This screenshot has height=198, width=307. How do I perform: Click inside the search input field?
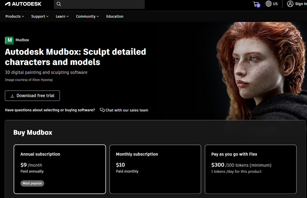point(99,4)
